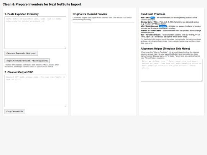Click the Paste Exported Inventory text area

point(35,33)
